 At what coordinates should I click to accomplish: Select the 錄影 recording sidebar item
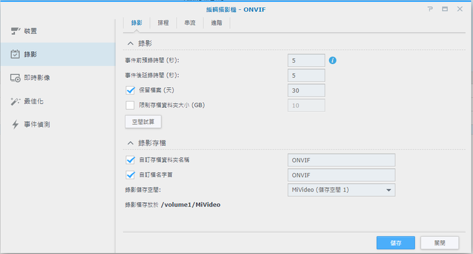point(57,54)
